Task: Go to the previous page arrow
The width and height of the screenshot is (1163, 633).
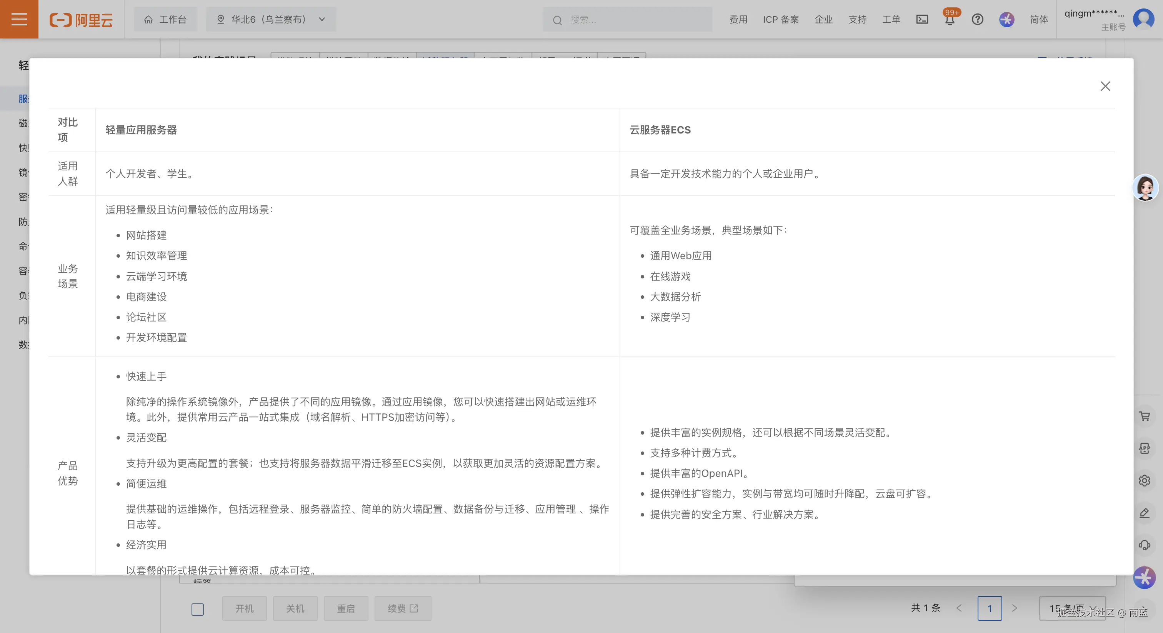Action: (x=959, y=608)
